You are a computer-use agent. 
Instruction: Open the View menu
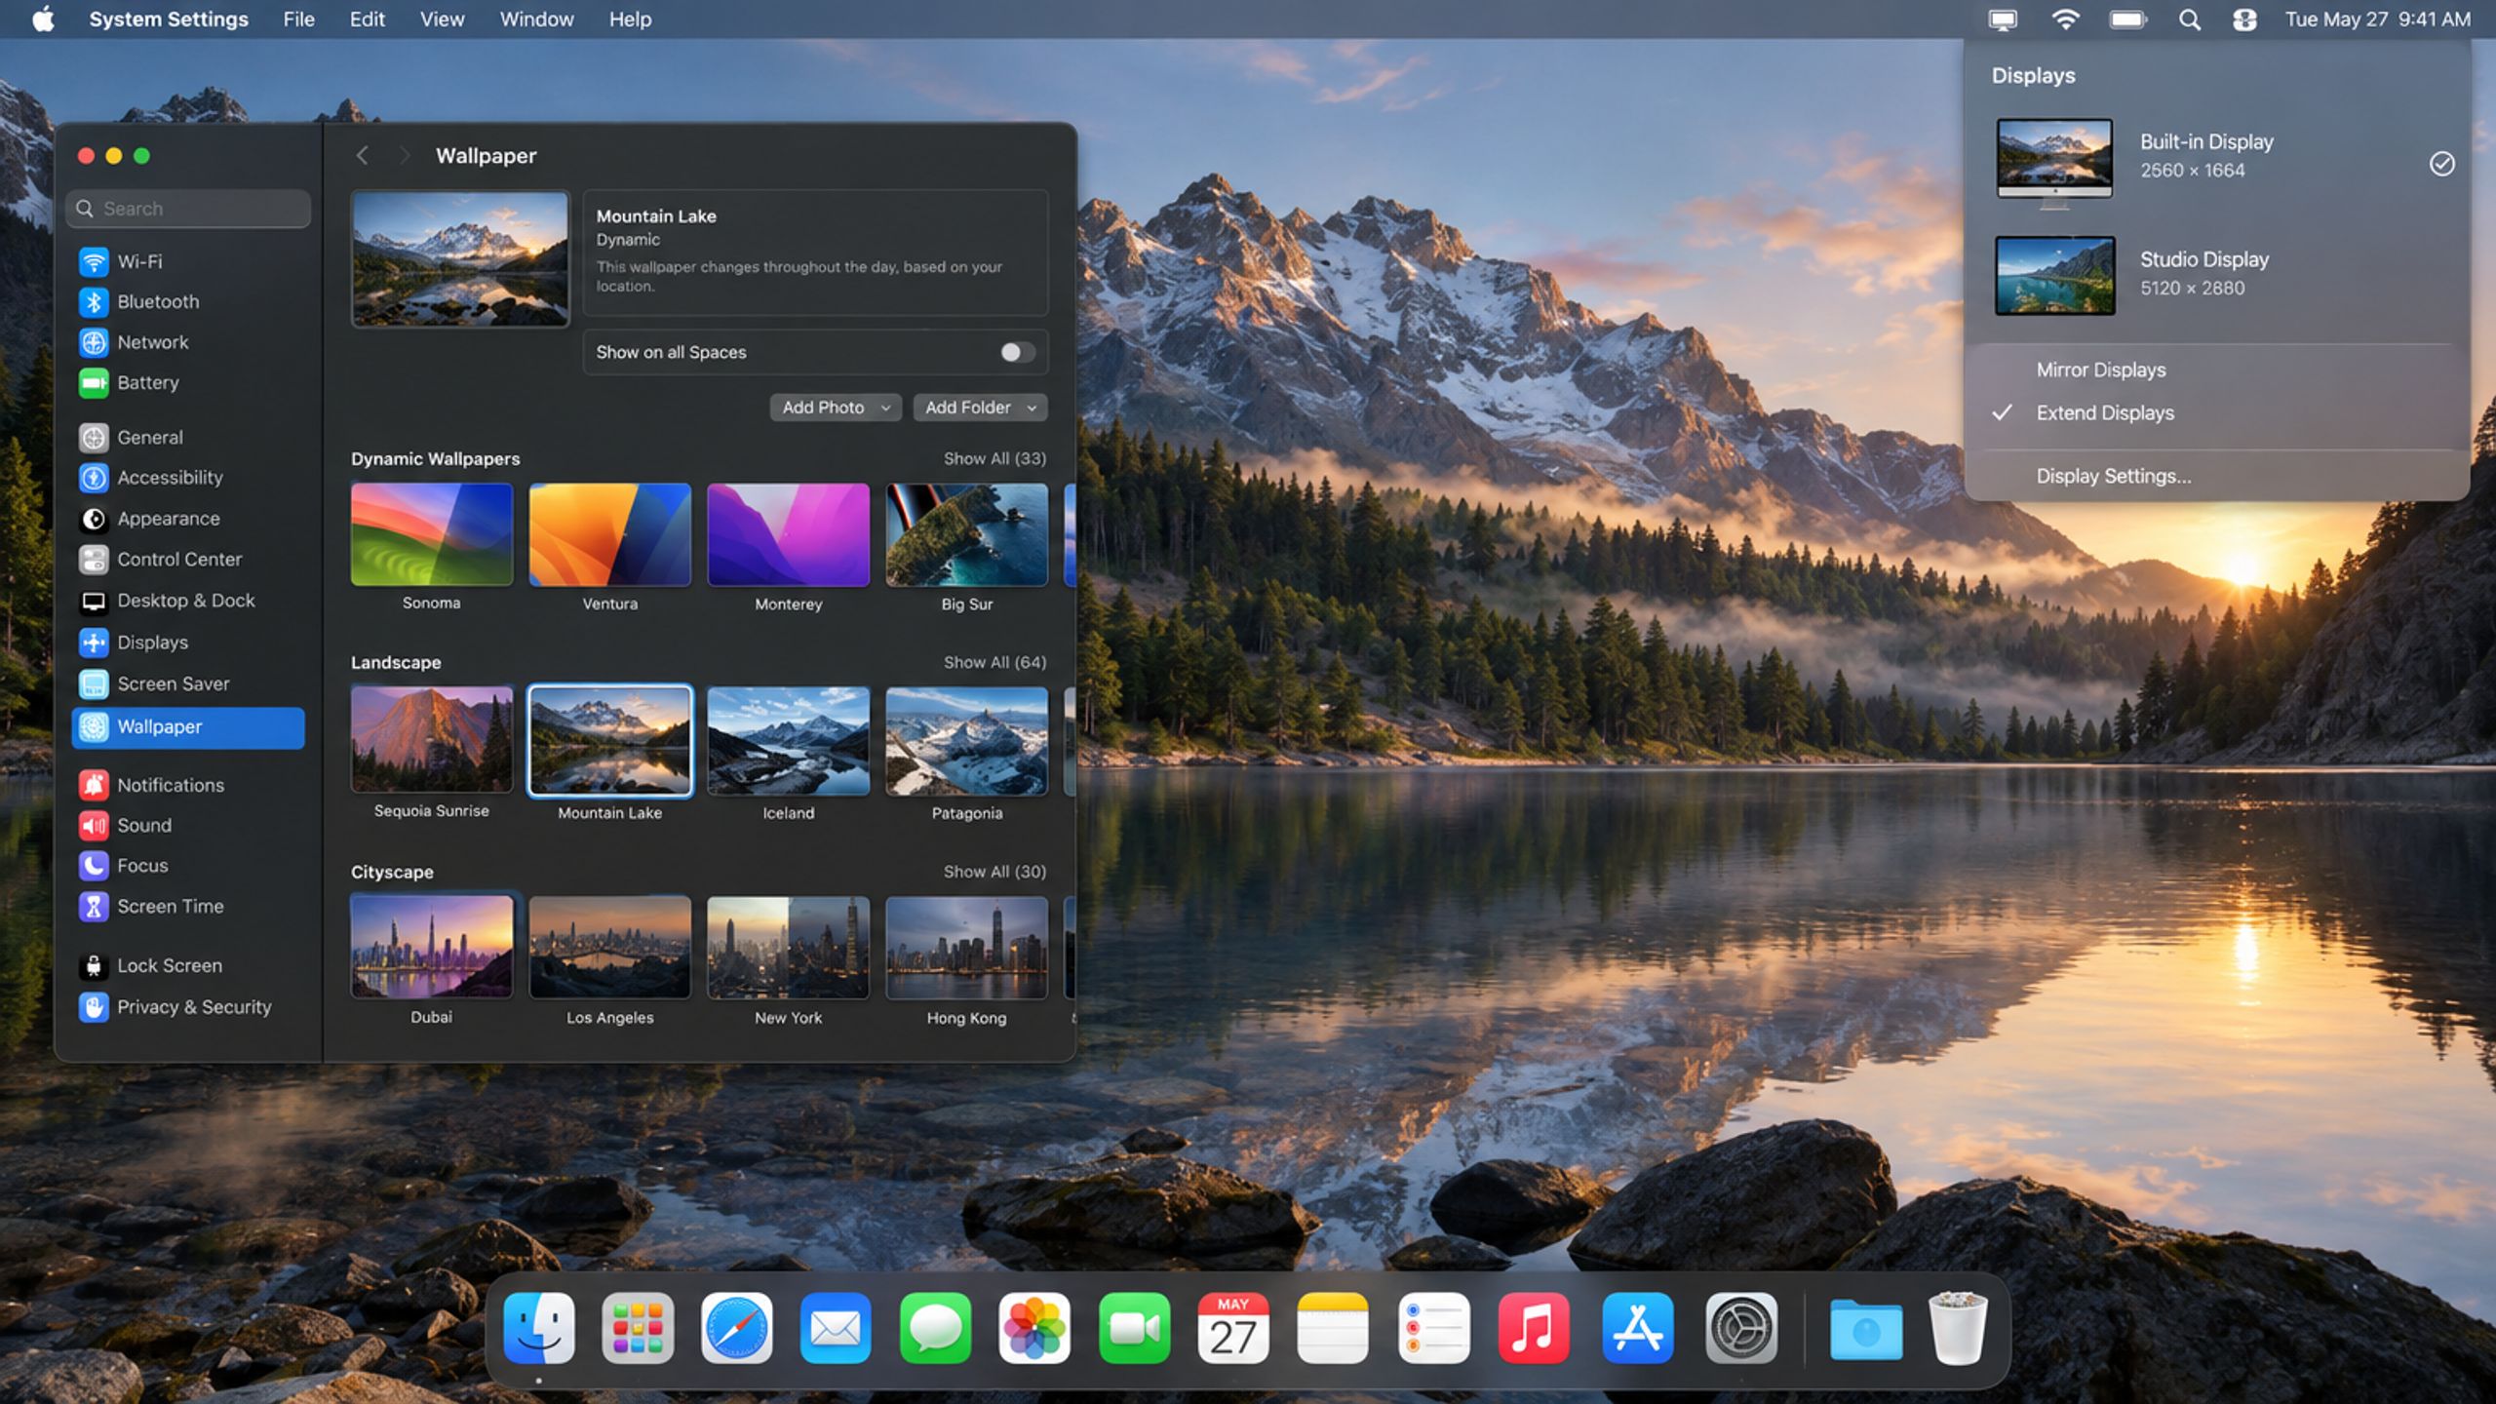tap(442, 19)
